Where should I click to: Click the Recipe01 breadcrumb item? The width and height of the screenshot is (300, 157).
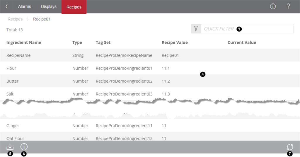[x=42, y=19]
